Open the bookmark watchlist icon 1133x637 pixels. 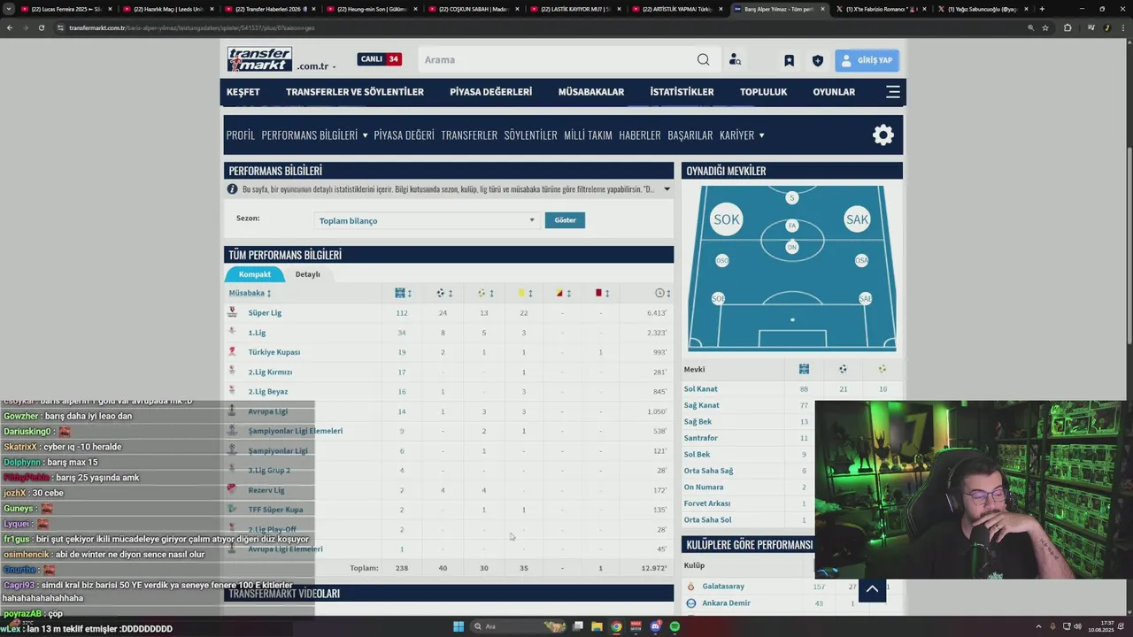point(789,60)
